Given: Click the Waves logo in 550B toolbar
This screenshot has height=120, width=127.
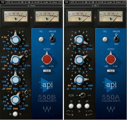Looking at the screenshot, I should [3, 2].
